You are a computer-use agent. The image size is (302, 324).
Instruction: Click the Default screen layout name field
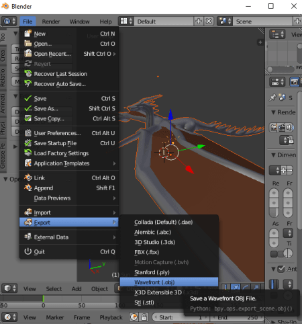click(x=164, y=22)
